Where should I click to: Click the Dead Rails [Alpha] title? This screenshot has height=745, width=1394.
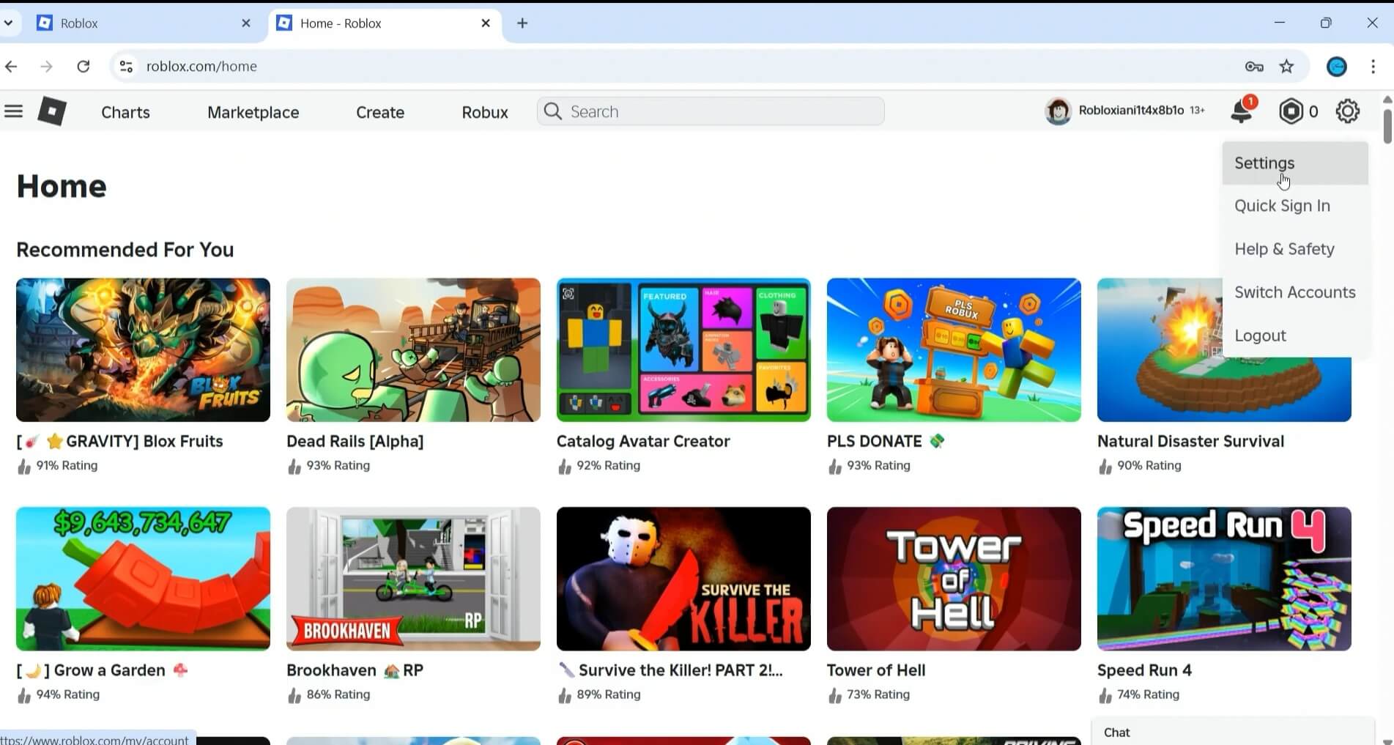pos(355,441)
